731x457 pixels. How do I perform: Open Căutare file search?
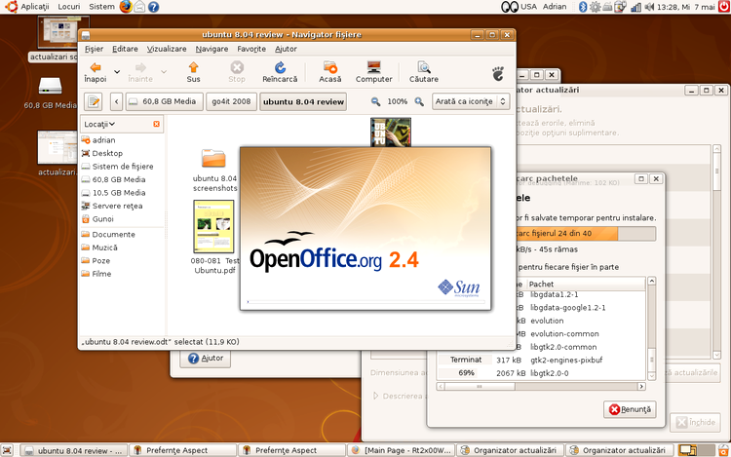[x=424, y=71]
